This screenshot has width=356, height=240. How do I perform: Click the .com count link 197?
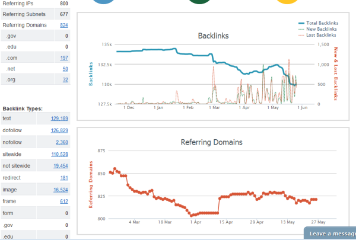point(63,58)
